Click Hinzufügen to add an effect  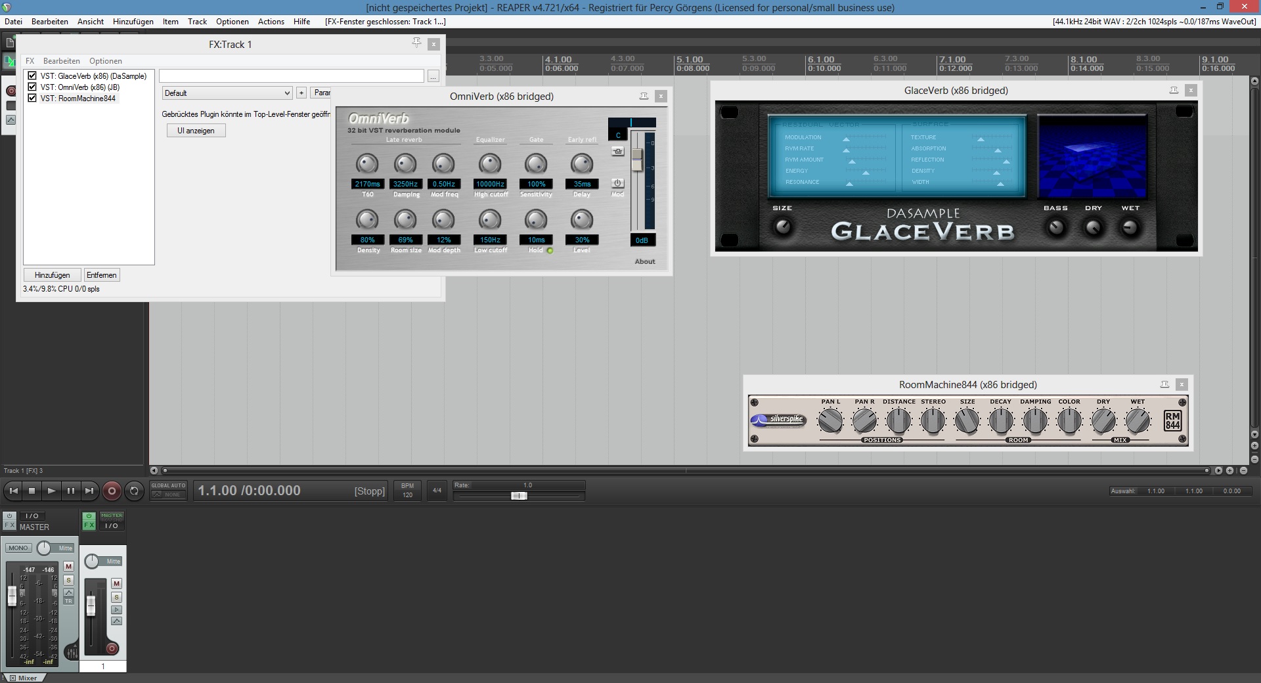click(x=52, y=275)
